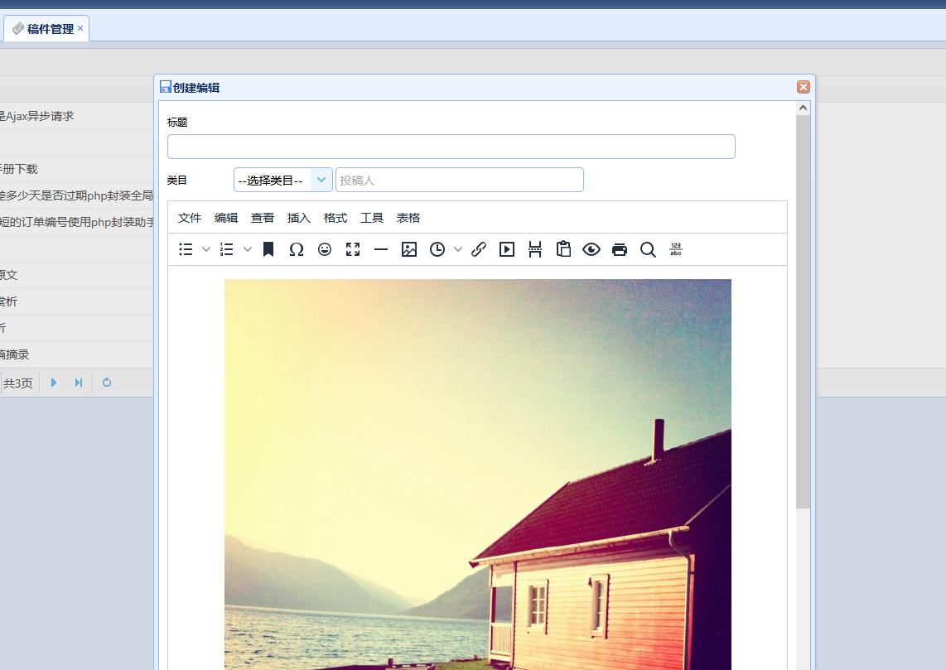Click the dialog vertical scrollbar thumb
The width and height of the screenshot is (946, 670).
tap(803, 311)
